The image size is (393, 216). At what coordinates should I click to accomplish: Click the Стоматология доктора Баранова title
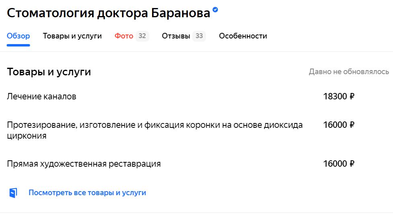coord(109,13)
